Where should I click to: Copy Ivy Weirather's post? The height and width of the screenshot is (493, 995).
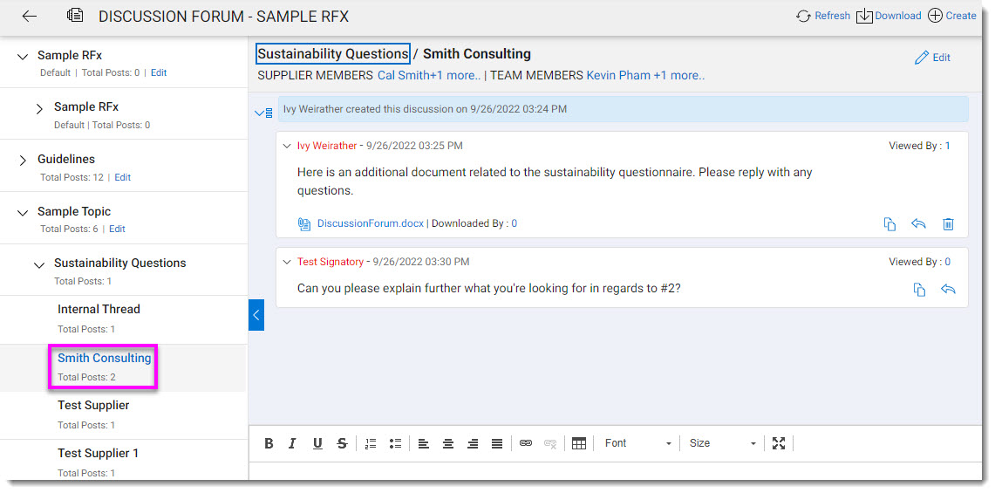[x=890, y=224]
